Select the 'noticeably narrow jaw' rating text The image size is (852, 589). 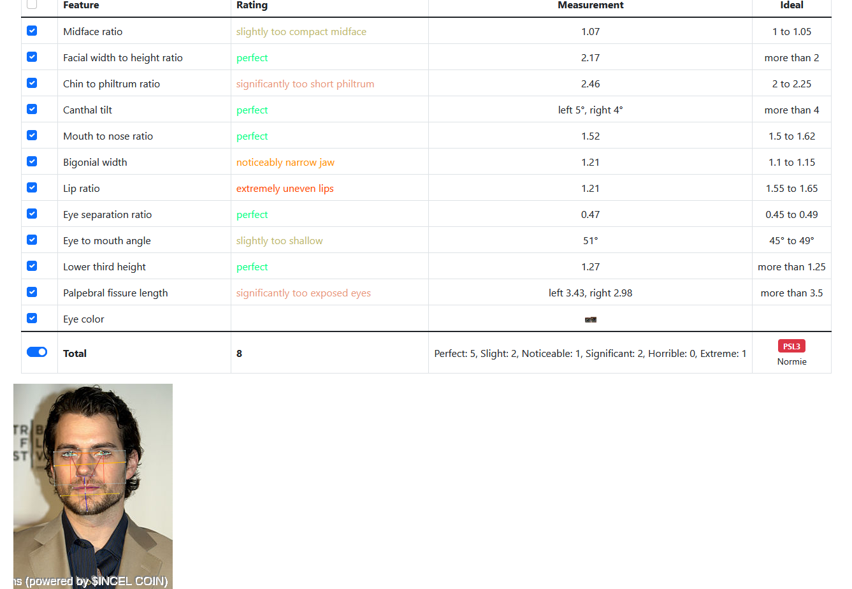click(x=285, y=162)
